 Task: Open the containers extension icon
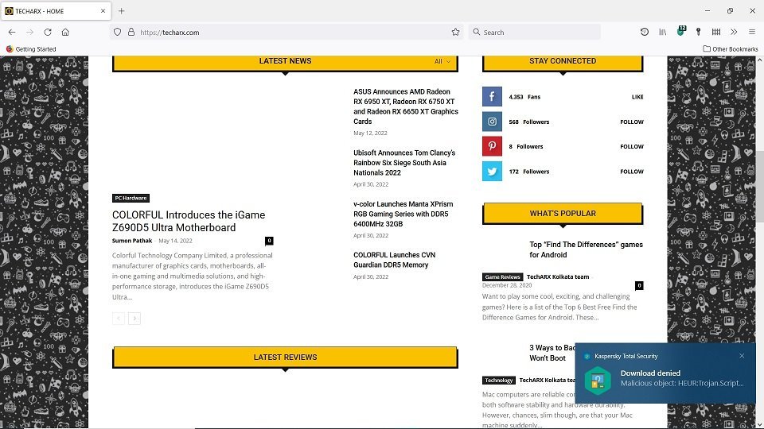pyautogui.click(x=715, y=32)
